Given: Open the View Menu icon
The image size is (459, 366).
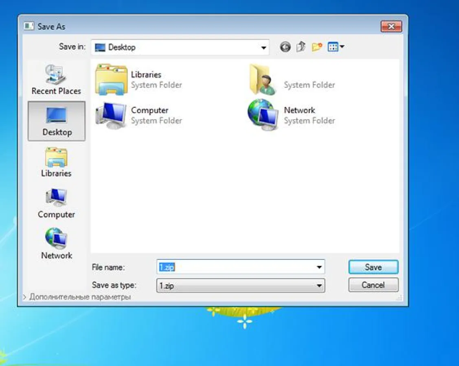Looking at the screenshot, I should click(x=336, y=47).
